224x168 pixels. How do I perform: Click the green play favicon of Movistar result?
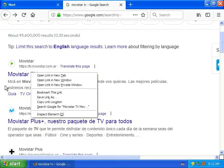pyautogui.click(x=12, y=64)
